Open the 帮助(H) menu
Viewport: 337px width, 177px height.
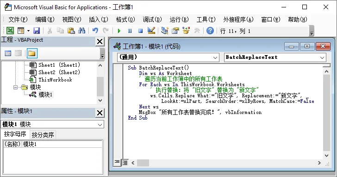[x=298, y=19]
